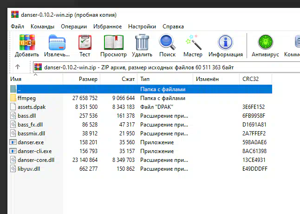Select the bass.dll file name
Viewport: 300px width, 214px height.
[27, 116]
